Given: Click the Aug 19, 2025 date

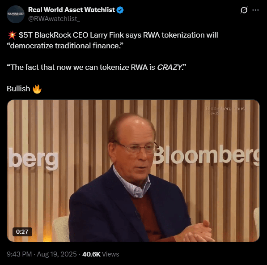Looking at the screenshot, I should (57, 254).
